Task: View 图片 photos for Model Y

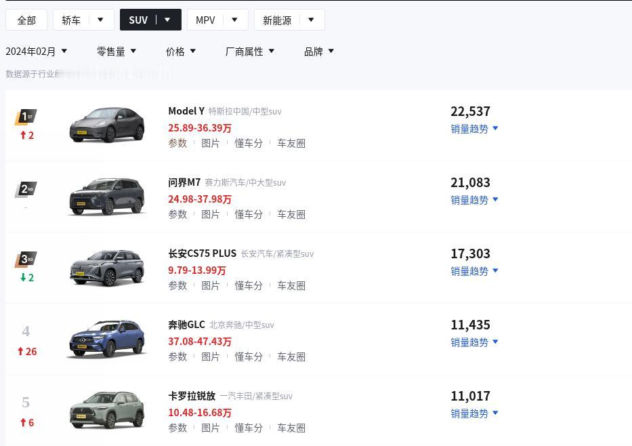Action: pos(211,143)
